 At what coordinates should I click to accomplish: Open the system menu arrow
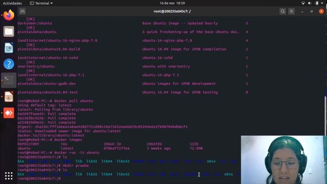click(x=322, y=3)
